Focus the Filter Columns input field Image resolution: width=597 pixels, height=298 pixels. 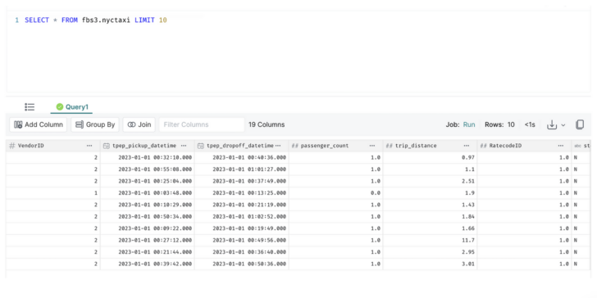tap(202, 124)
